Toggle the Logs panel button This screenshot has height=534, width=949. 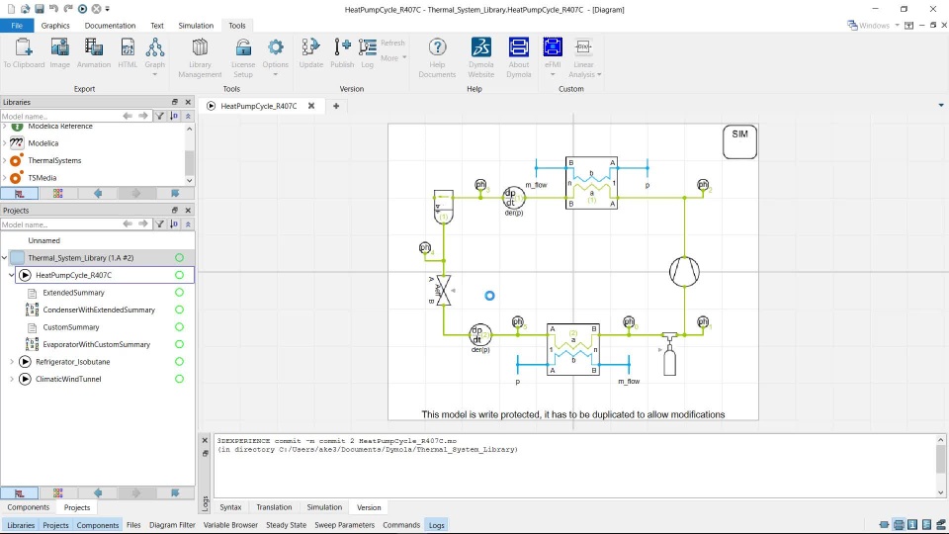click(436, 525)
